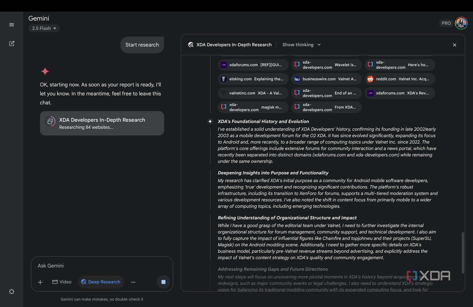Open the xda-developers.com Wavelet is source chip
473x307 pixels.
click(x=327, y=65)
